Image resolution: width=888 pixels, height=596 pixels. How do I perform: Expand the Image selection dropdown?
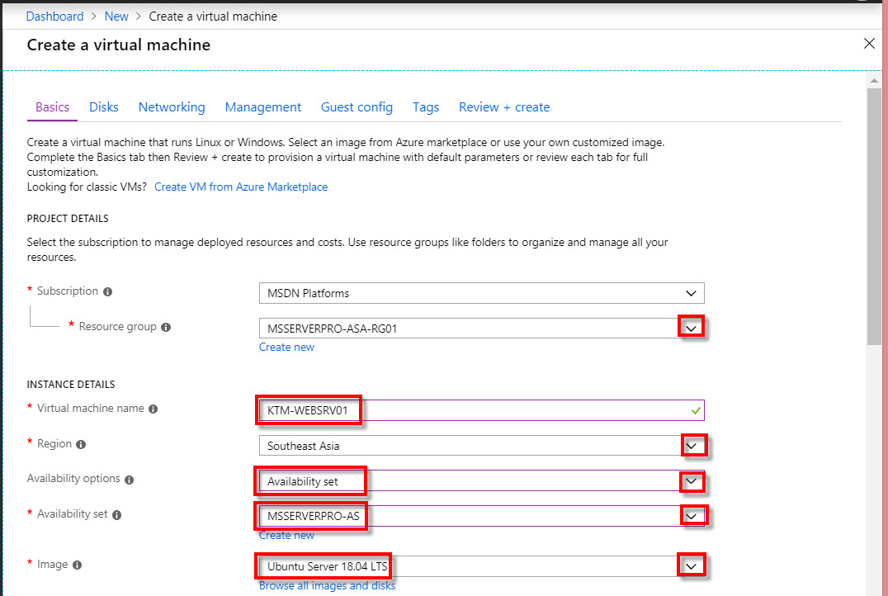coord(692,565)
